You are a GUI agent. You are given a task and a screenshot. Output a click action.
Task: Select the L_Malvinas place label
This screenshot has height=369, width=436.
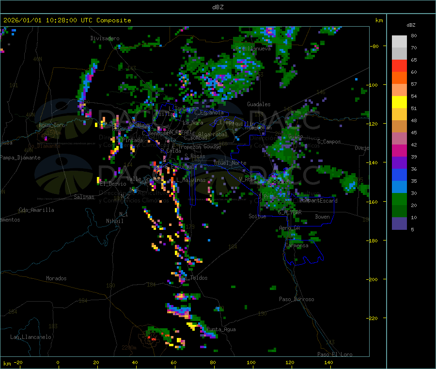pyautogui.click(x=191, y=180)
